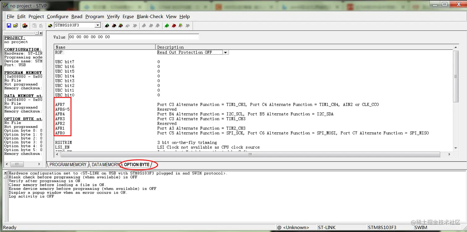Switch to DATA MEMORY tab
The width and height of the screenshot is (467, 232).
point(105,165)
